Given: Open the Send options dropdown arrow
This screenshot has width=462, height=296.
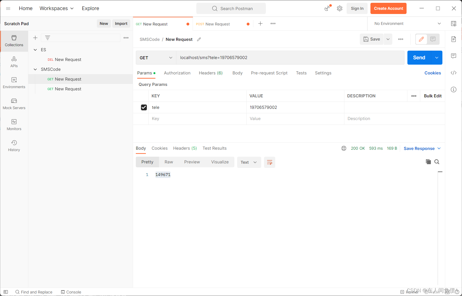Looking at the screenshot, I should tap(437, 58).
